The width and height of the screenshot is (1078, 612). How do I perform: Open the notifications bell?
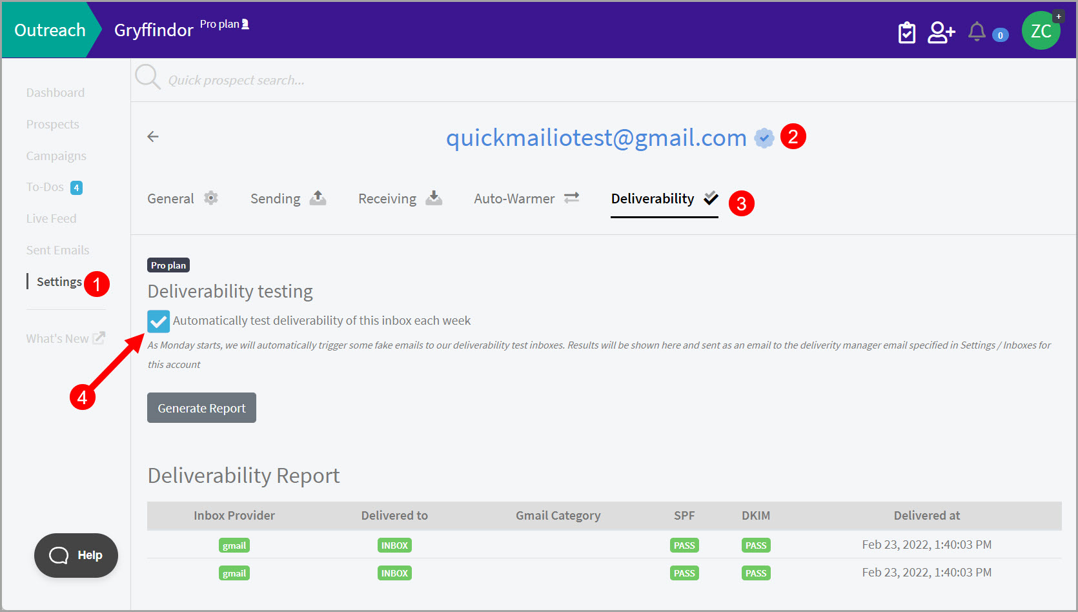[977, 32]
